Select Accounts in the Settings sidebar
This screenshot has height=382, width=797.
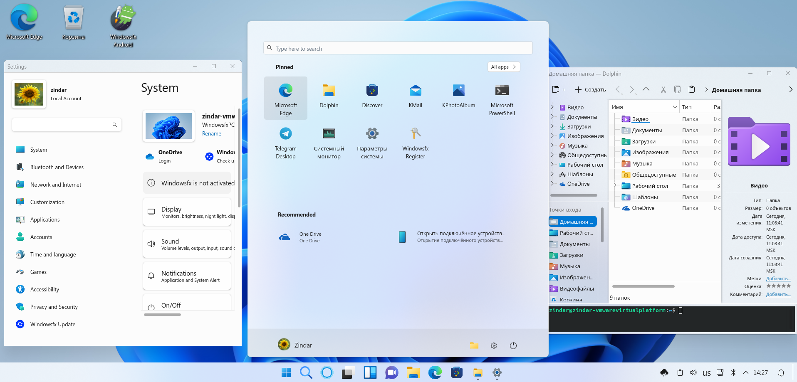pos(41,237)
